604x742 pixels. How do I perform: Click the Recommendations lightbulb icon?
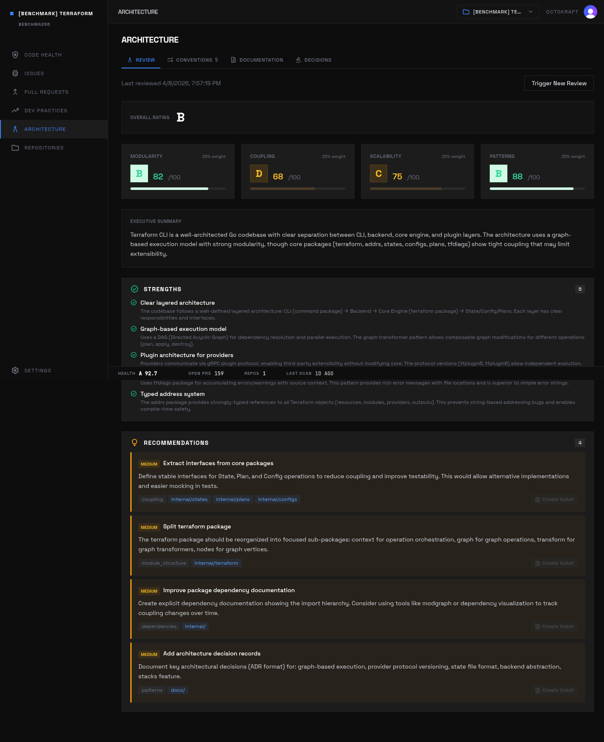(x=135, y=443)
